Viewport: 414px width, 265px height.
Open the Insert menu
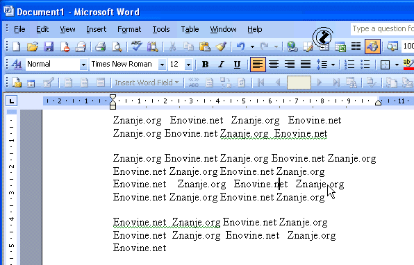96,29
